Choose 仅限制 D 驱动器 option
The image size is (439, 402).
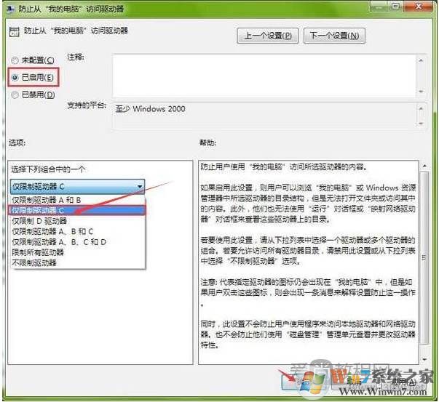(x=78, y=221)
